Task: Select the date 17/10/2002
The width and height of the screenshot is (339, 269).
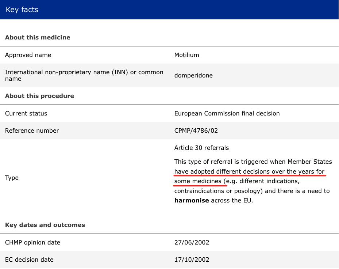Action: (192, 260)
